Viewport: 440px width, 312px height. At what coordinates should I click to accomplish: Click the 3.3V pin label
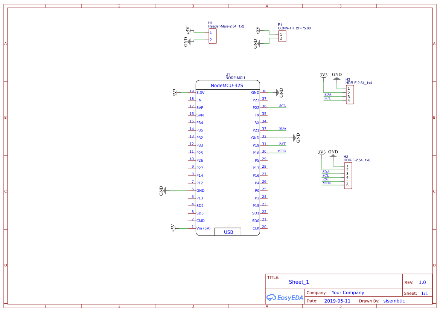pyautogui.click(x=200, y=92)
